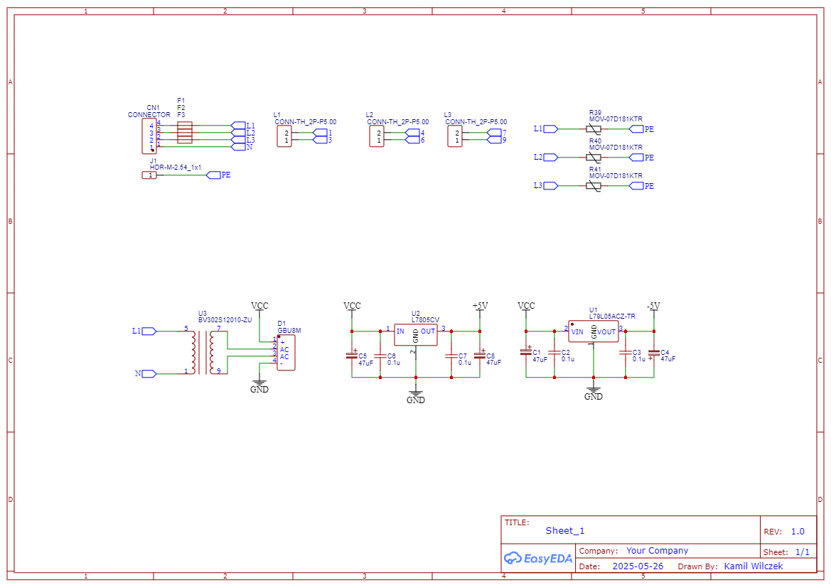Click the L2 net port feeding R40
This screenshot has height=587, width=831.
(551, 157)
